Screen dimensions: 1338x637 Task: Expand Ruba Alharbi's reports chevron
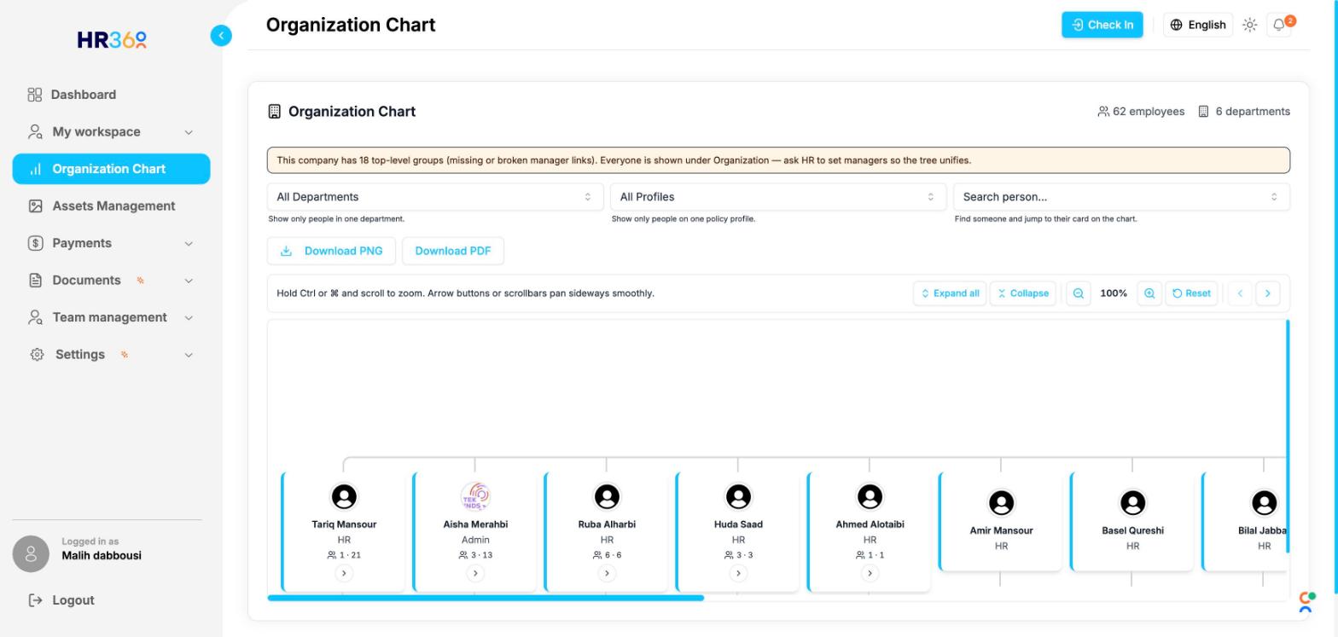tap(607, 573)
